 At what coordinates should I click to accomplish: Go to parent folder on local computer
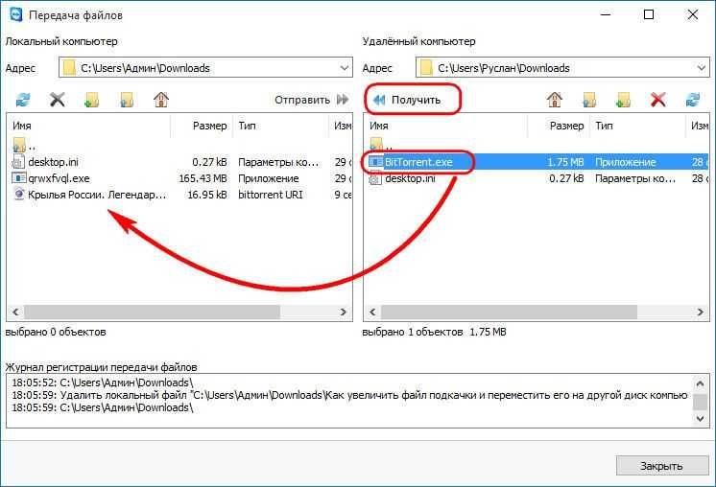pos(127,100)
